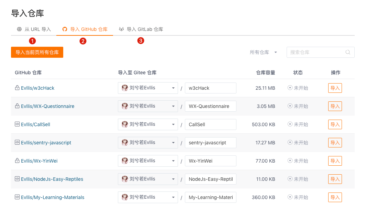Image resolution: width=366 pixels, height=220 pixels.
Task: Edit the My-Learning-Materi Gitee repo name field
Action: tap(211, 197)
